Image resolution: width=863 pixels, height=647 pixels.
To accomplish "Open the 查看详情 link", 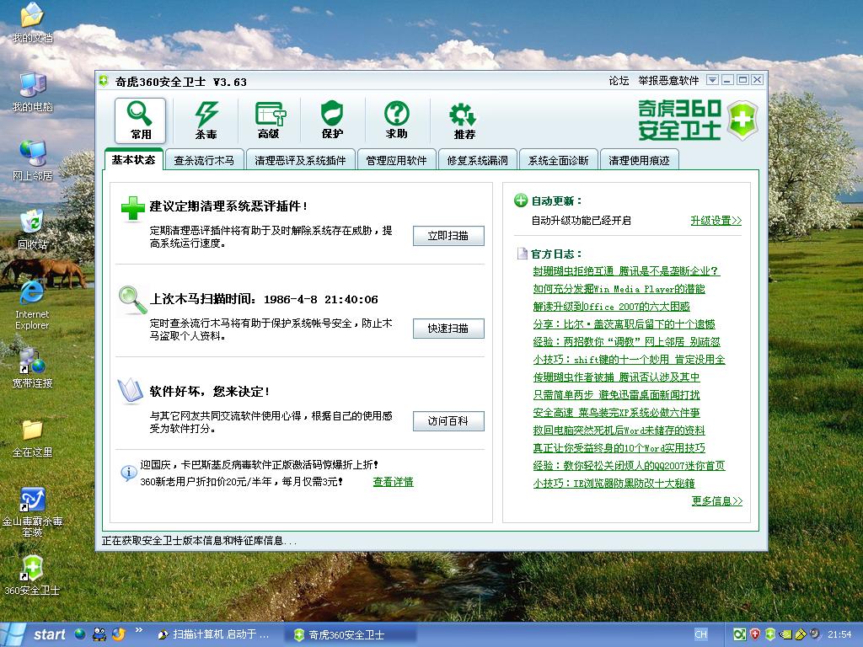I will (393, 481).
